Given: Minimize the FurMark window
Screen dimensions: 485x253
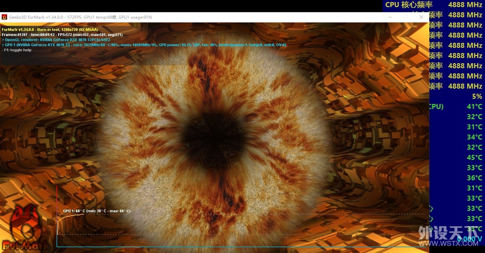Looking at the screenshot, I should [390, 17].
